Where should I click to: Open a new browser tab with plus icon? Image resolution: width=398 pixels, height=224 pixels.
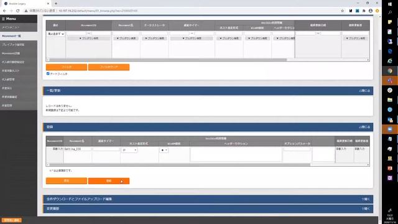(56, 4)
